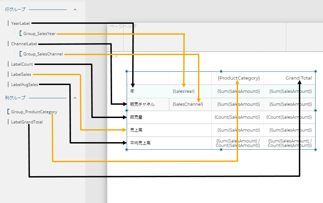The image size is (323, 203).
Task: Select the Group_ProductCategory column group item
Action: (x=34, y=112)
